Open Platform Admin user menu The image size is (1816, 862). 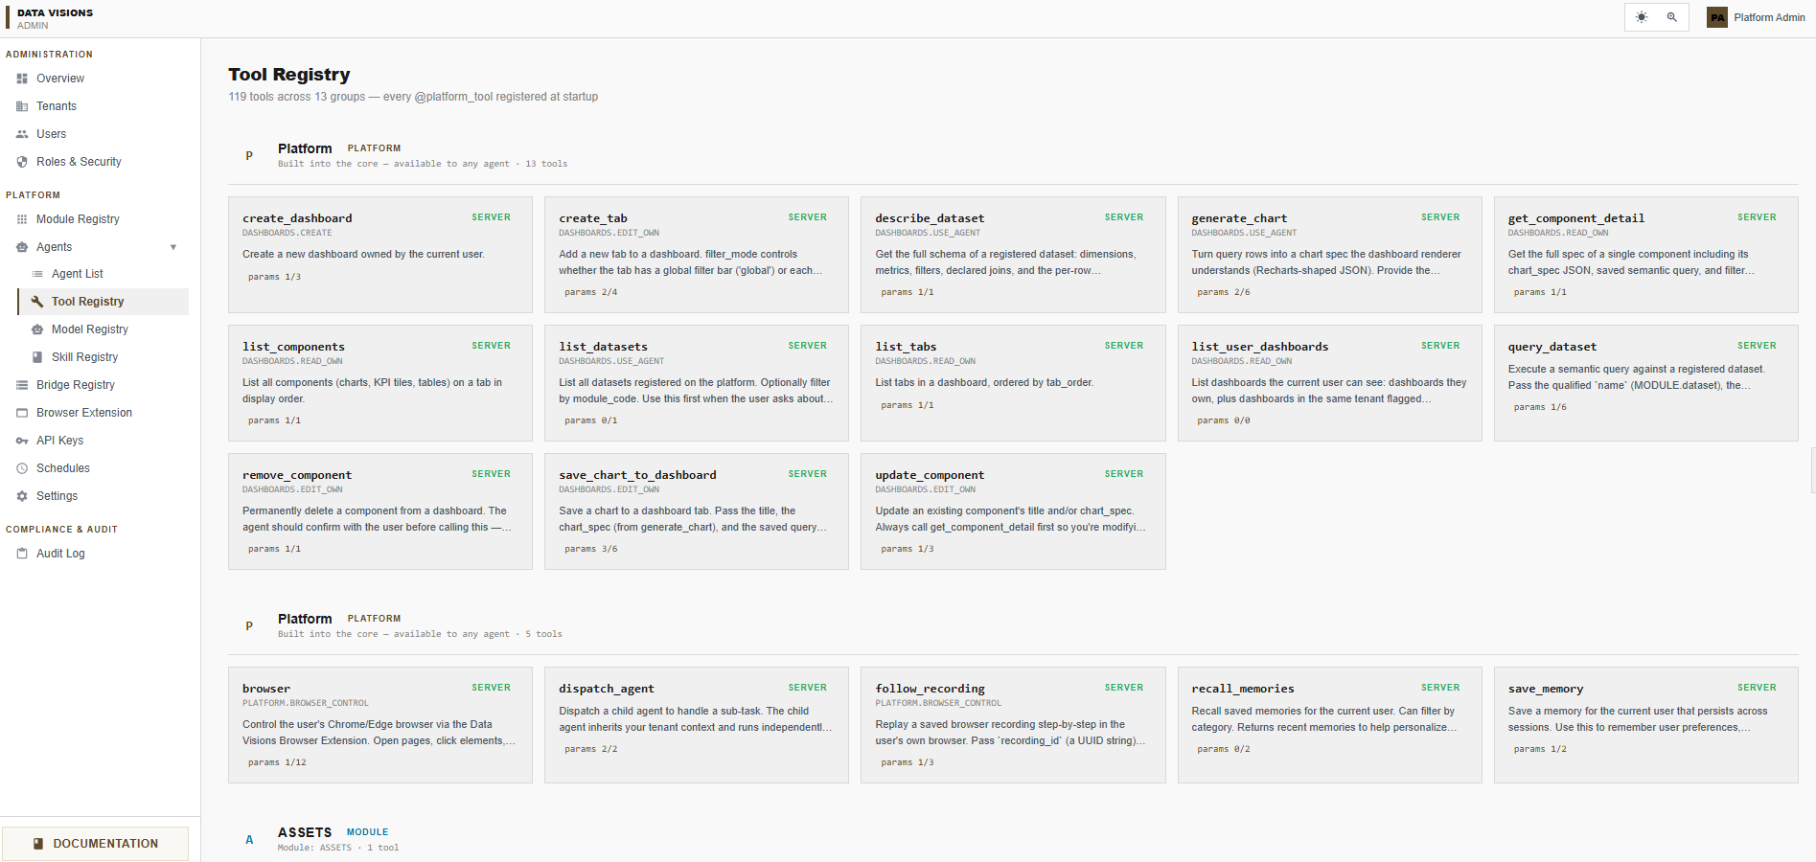[1756, 17]
